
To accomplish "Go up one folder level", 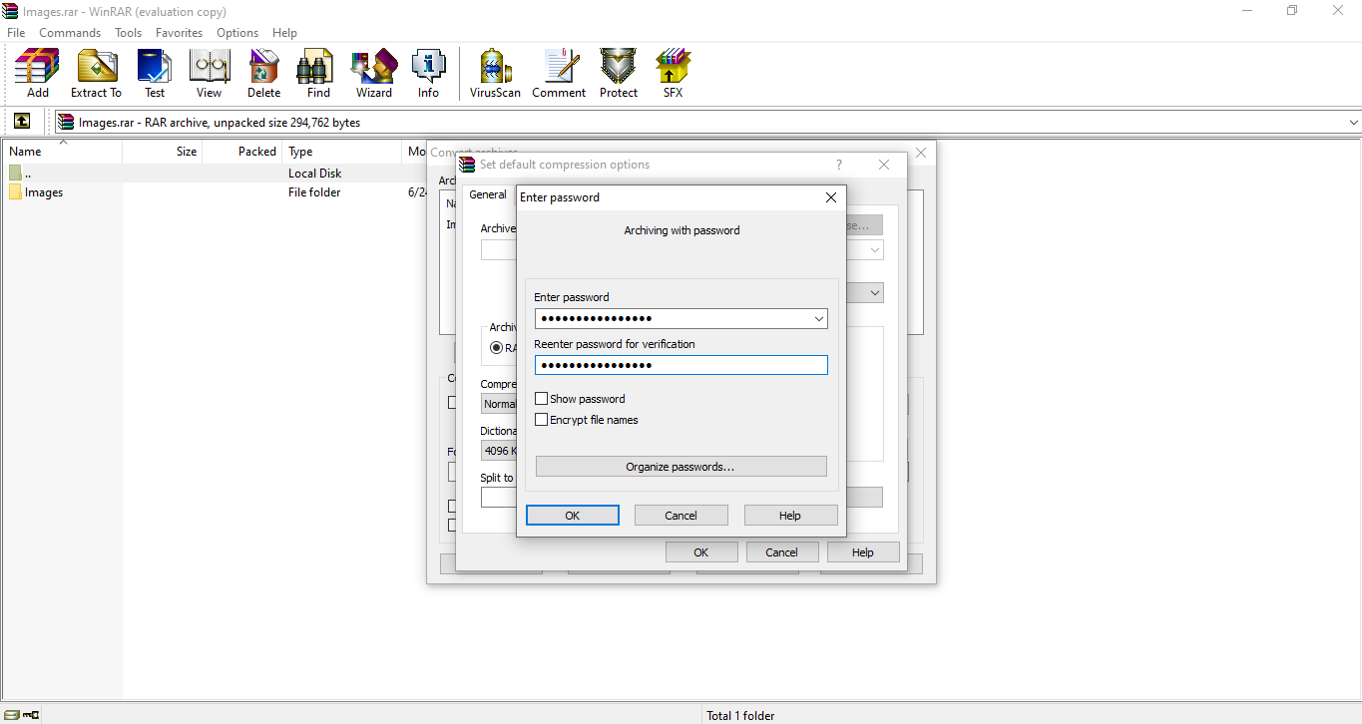I will pyautogui.click(x=22, y=122).
